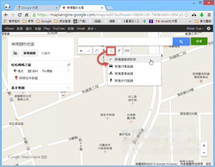This screenshot has height=167, width=215.
Task: Click the browser forward arrow
Action: click(13, 15)
